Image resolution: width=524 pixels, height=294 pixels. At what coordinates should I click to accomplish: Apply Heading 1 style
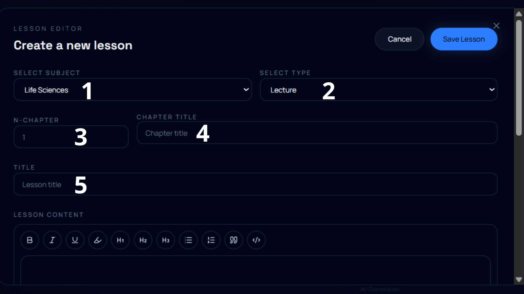click(x=120, y=240)
